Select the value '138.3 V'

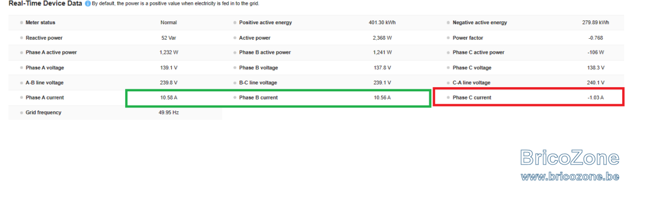(596, 68)
